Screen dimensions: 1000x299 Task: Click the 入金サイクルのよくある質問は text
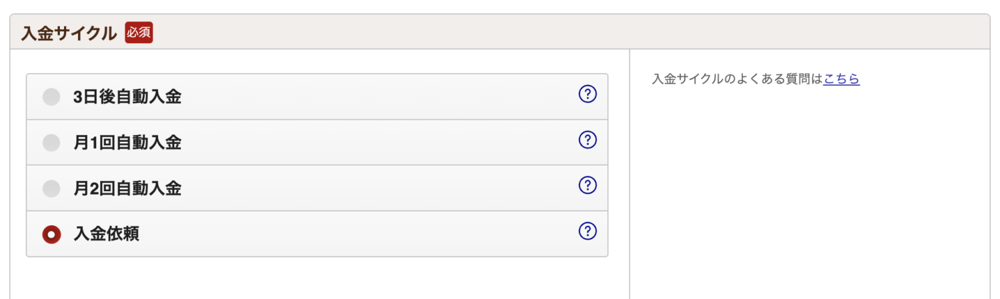[737, 79]
